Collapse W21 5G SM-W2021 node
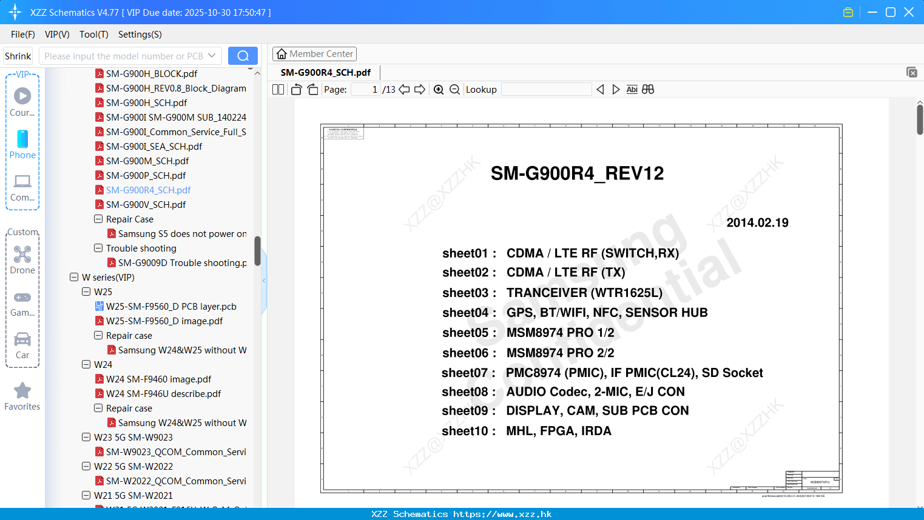 point(86,495)
